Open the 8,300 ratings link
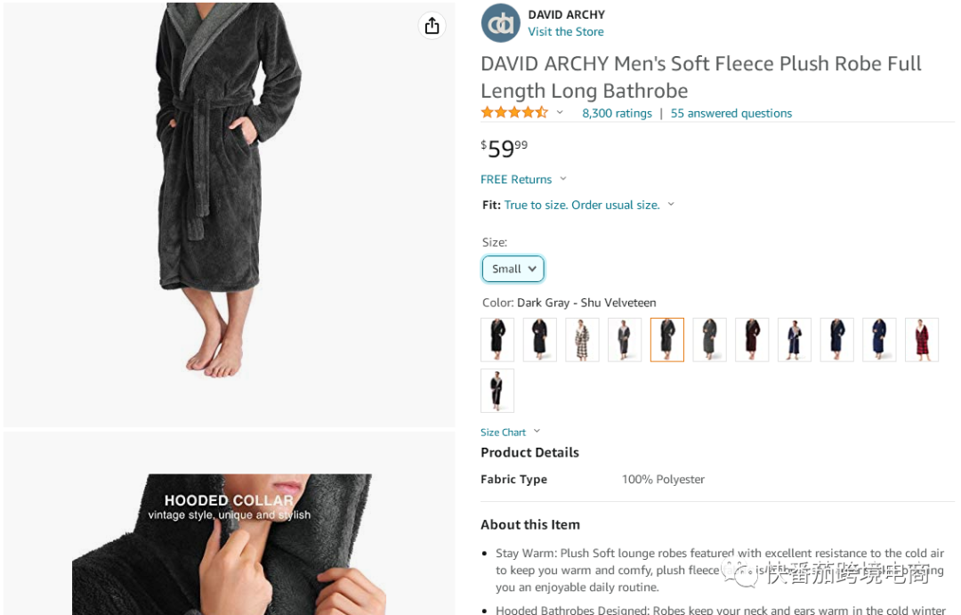Screen dimensions: 961x615 617,114
